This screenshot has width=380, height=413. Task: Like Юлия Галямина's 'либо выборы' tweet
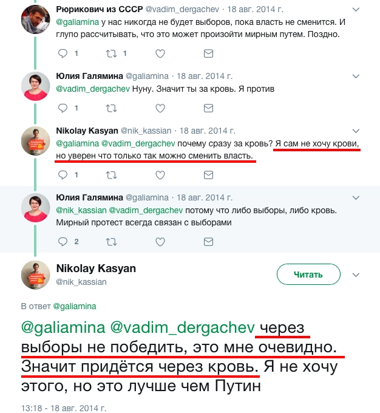coord(160,241)
